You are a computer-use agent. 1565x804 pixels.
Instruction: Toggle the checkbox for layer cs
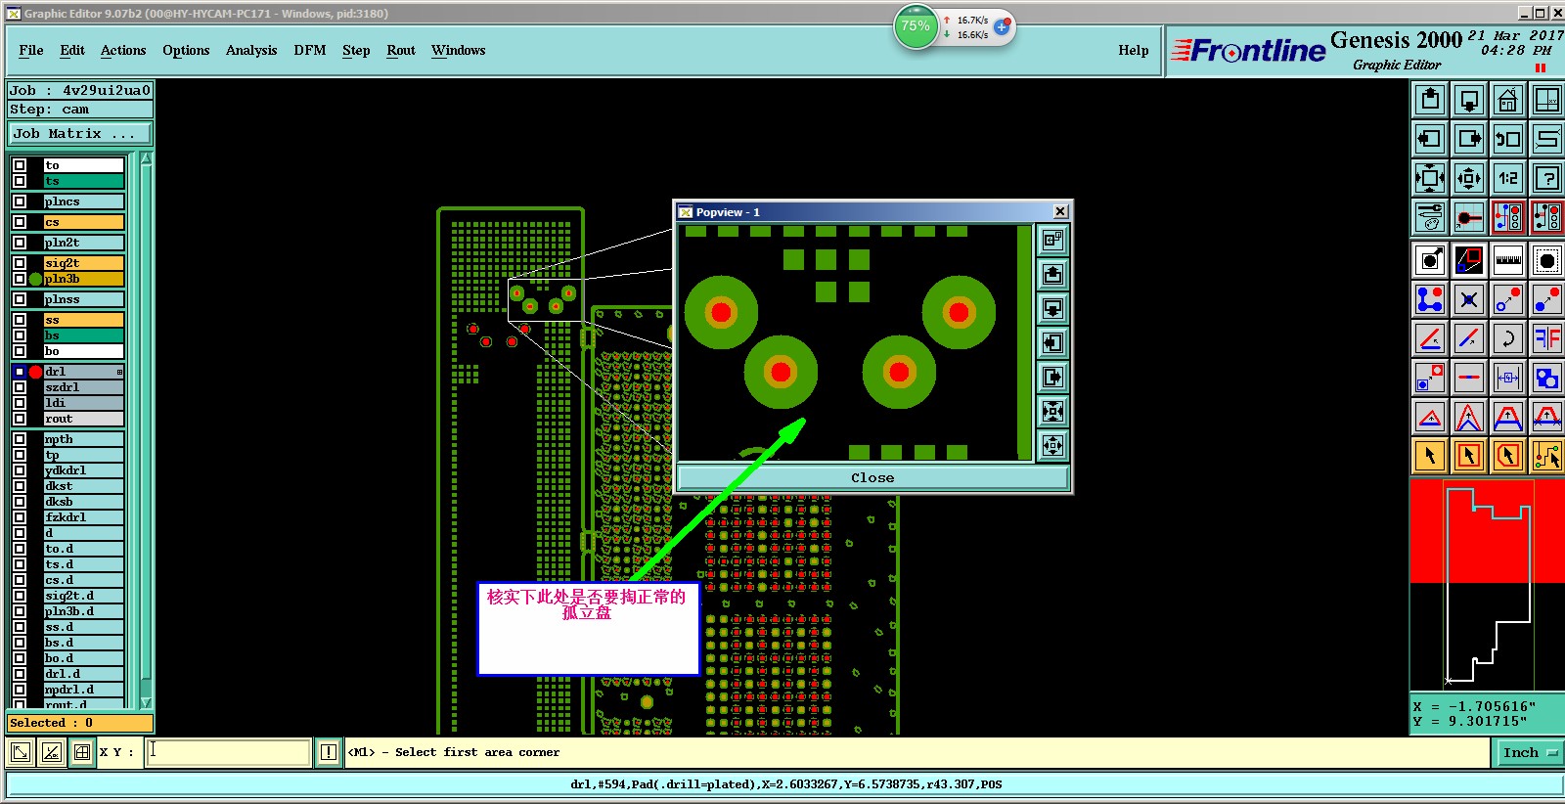coord(20,222)
